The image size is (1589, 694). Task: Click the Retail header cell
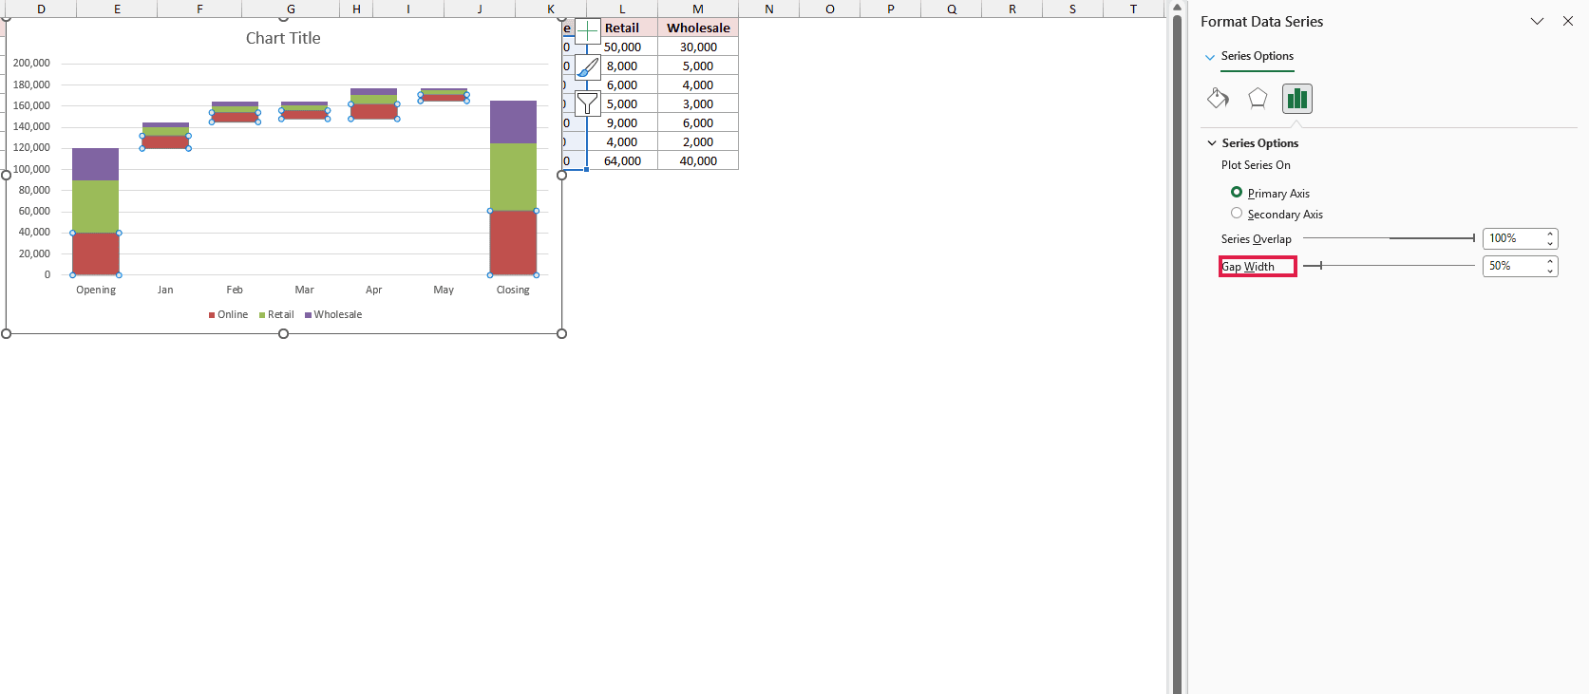coord(622,28)
